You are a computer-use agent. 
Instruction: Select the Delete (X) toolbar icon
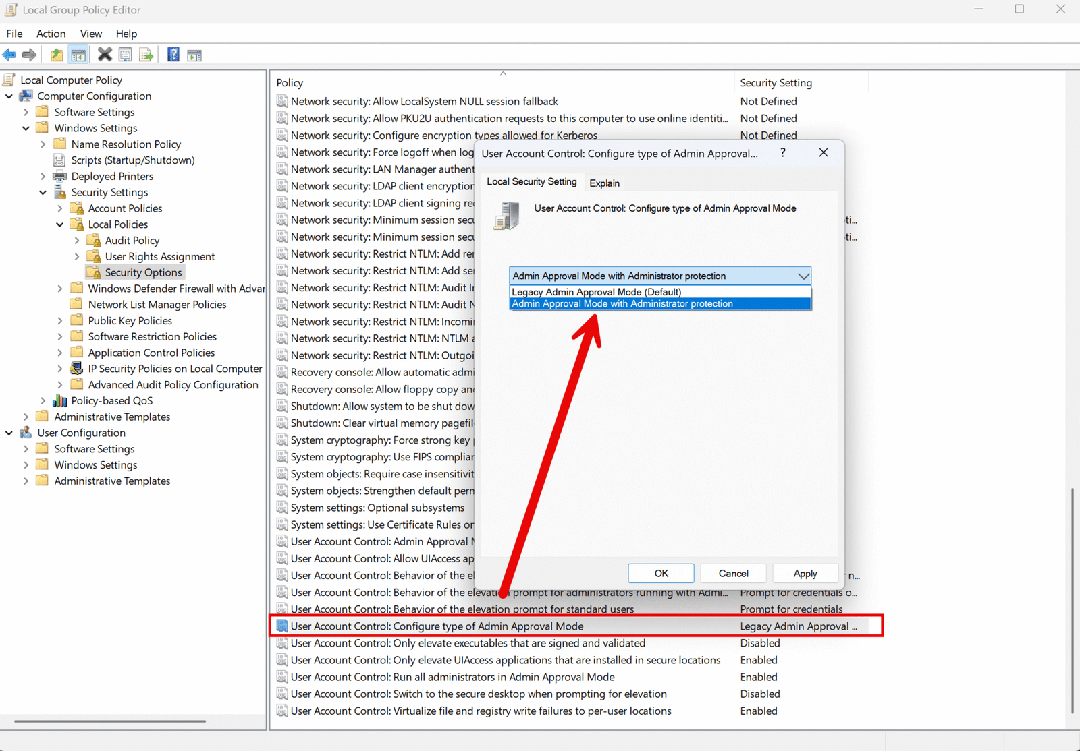105,55
